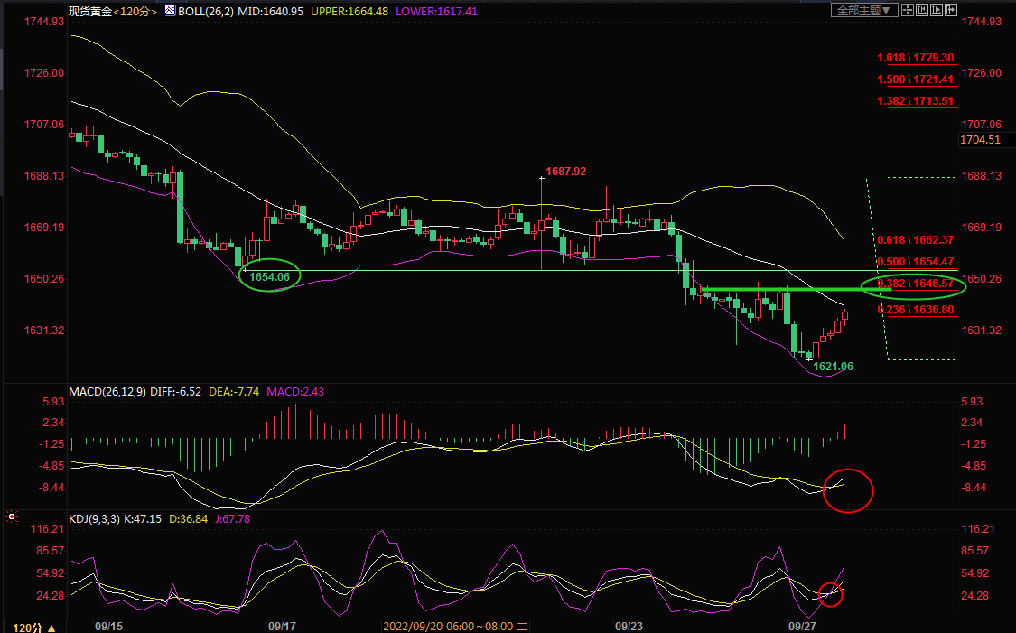Click the green ellipse around 1654.06
This screenshot has height=633, width=1016.
coord(270,276)
